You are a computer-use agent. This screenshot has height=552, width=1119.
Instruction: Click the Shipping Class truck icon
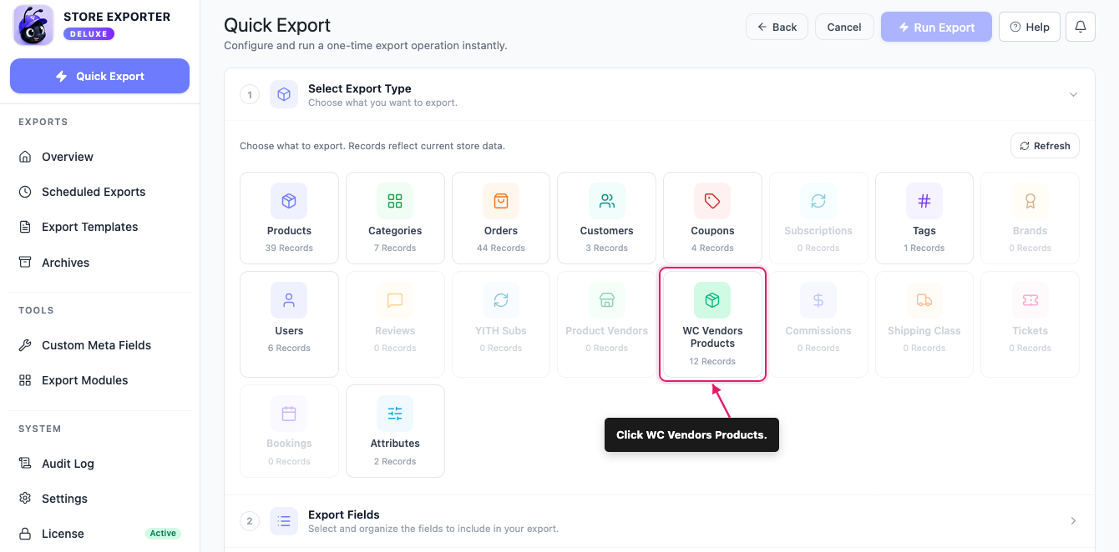coord(924,300)
